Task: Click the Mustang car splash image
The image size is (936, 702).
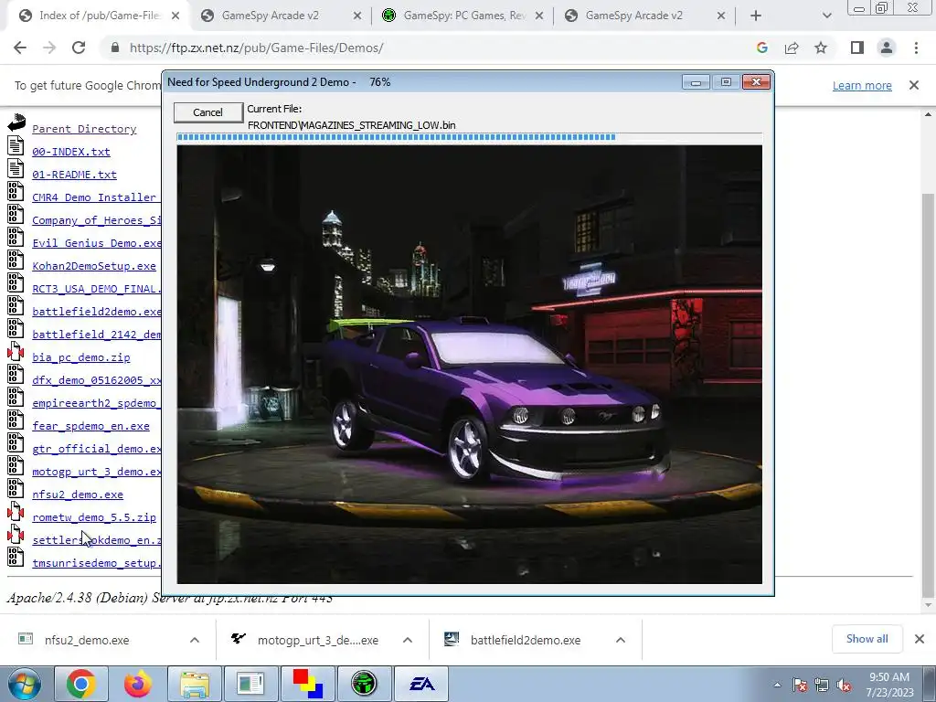Action: click(x=469, y=364)
